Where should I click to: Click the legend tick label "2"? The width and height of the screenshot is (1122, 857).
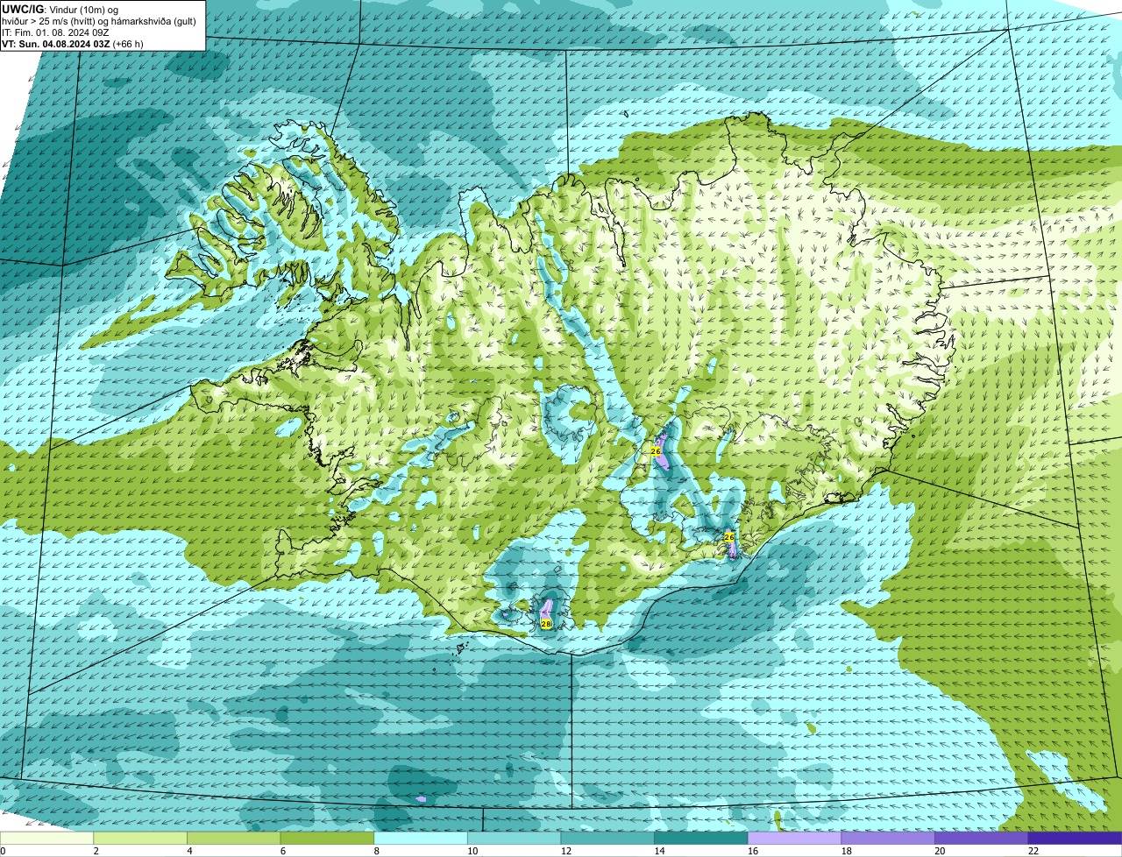[x=96, y=851]
